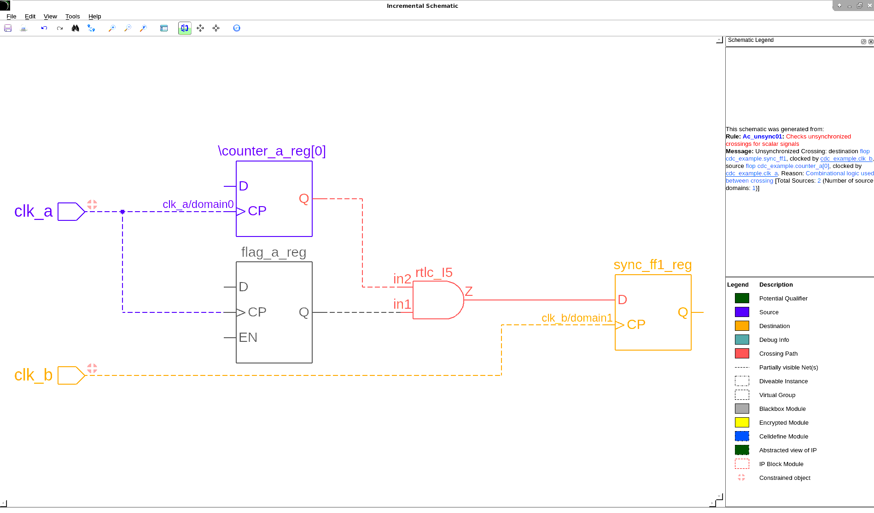The width and height of the screenshot is (874, 513).
Task: Click the cdc_example.clk_a link
Action: (752, 173)
